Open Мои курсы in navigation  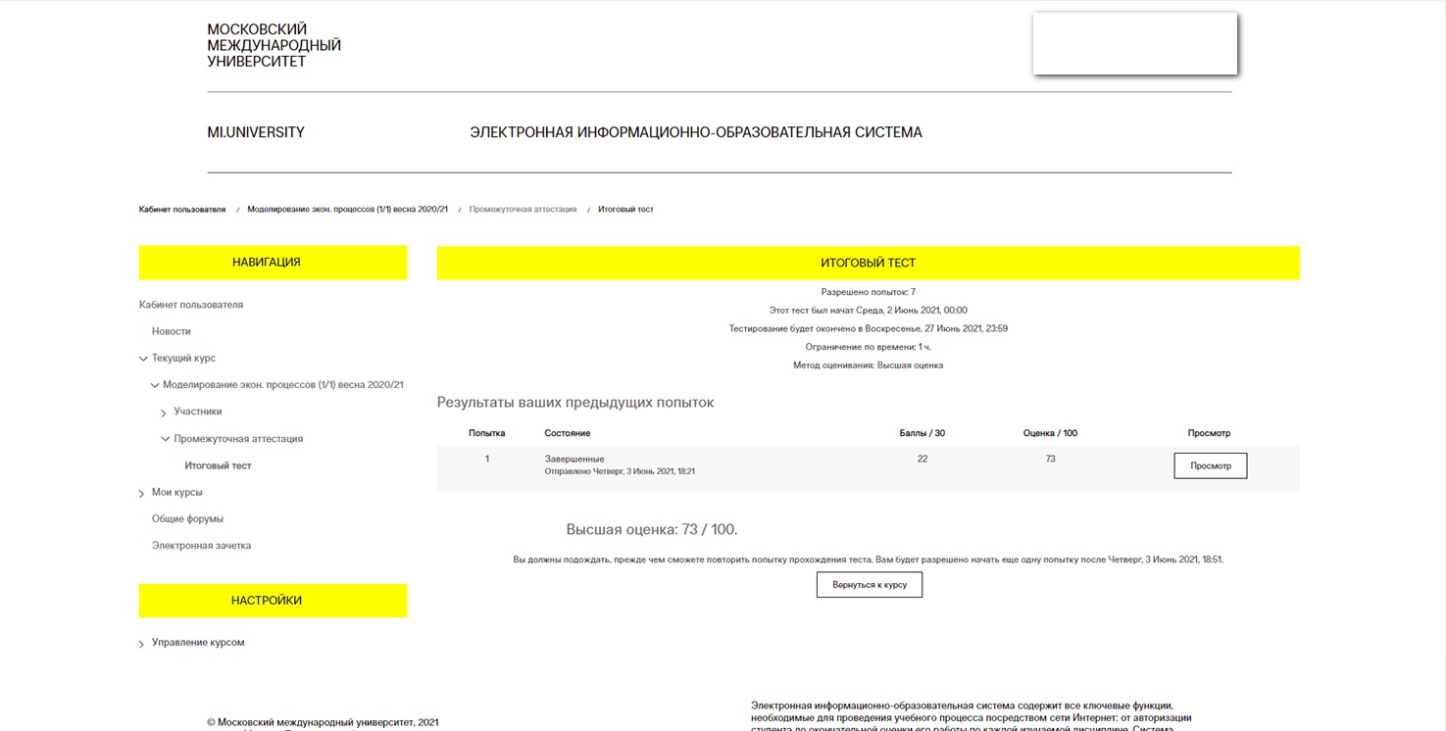pyautogui.click(x=177, y=492)
